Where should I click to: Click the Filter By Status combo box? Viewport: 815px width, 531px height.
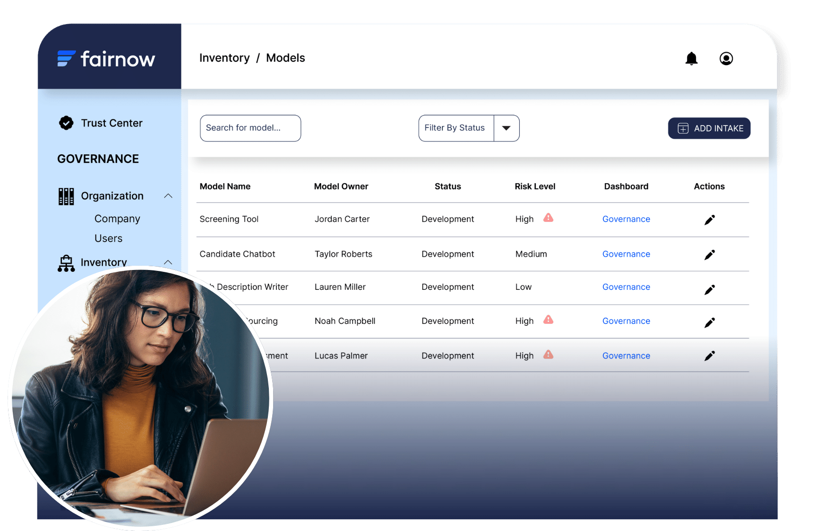469,128
